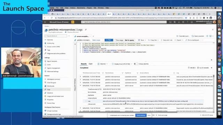The height and width of the screenshot is (125, 223).
Task: Open Access control (IAM) blade
Action: [x=53, y=47]
